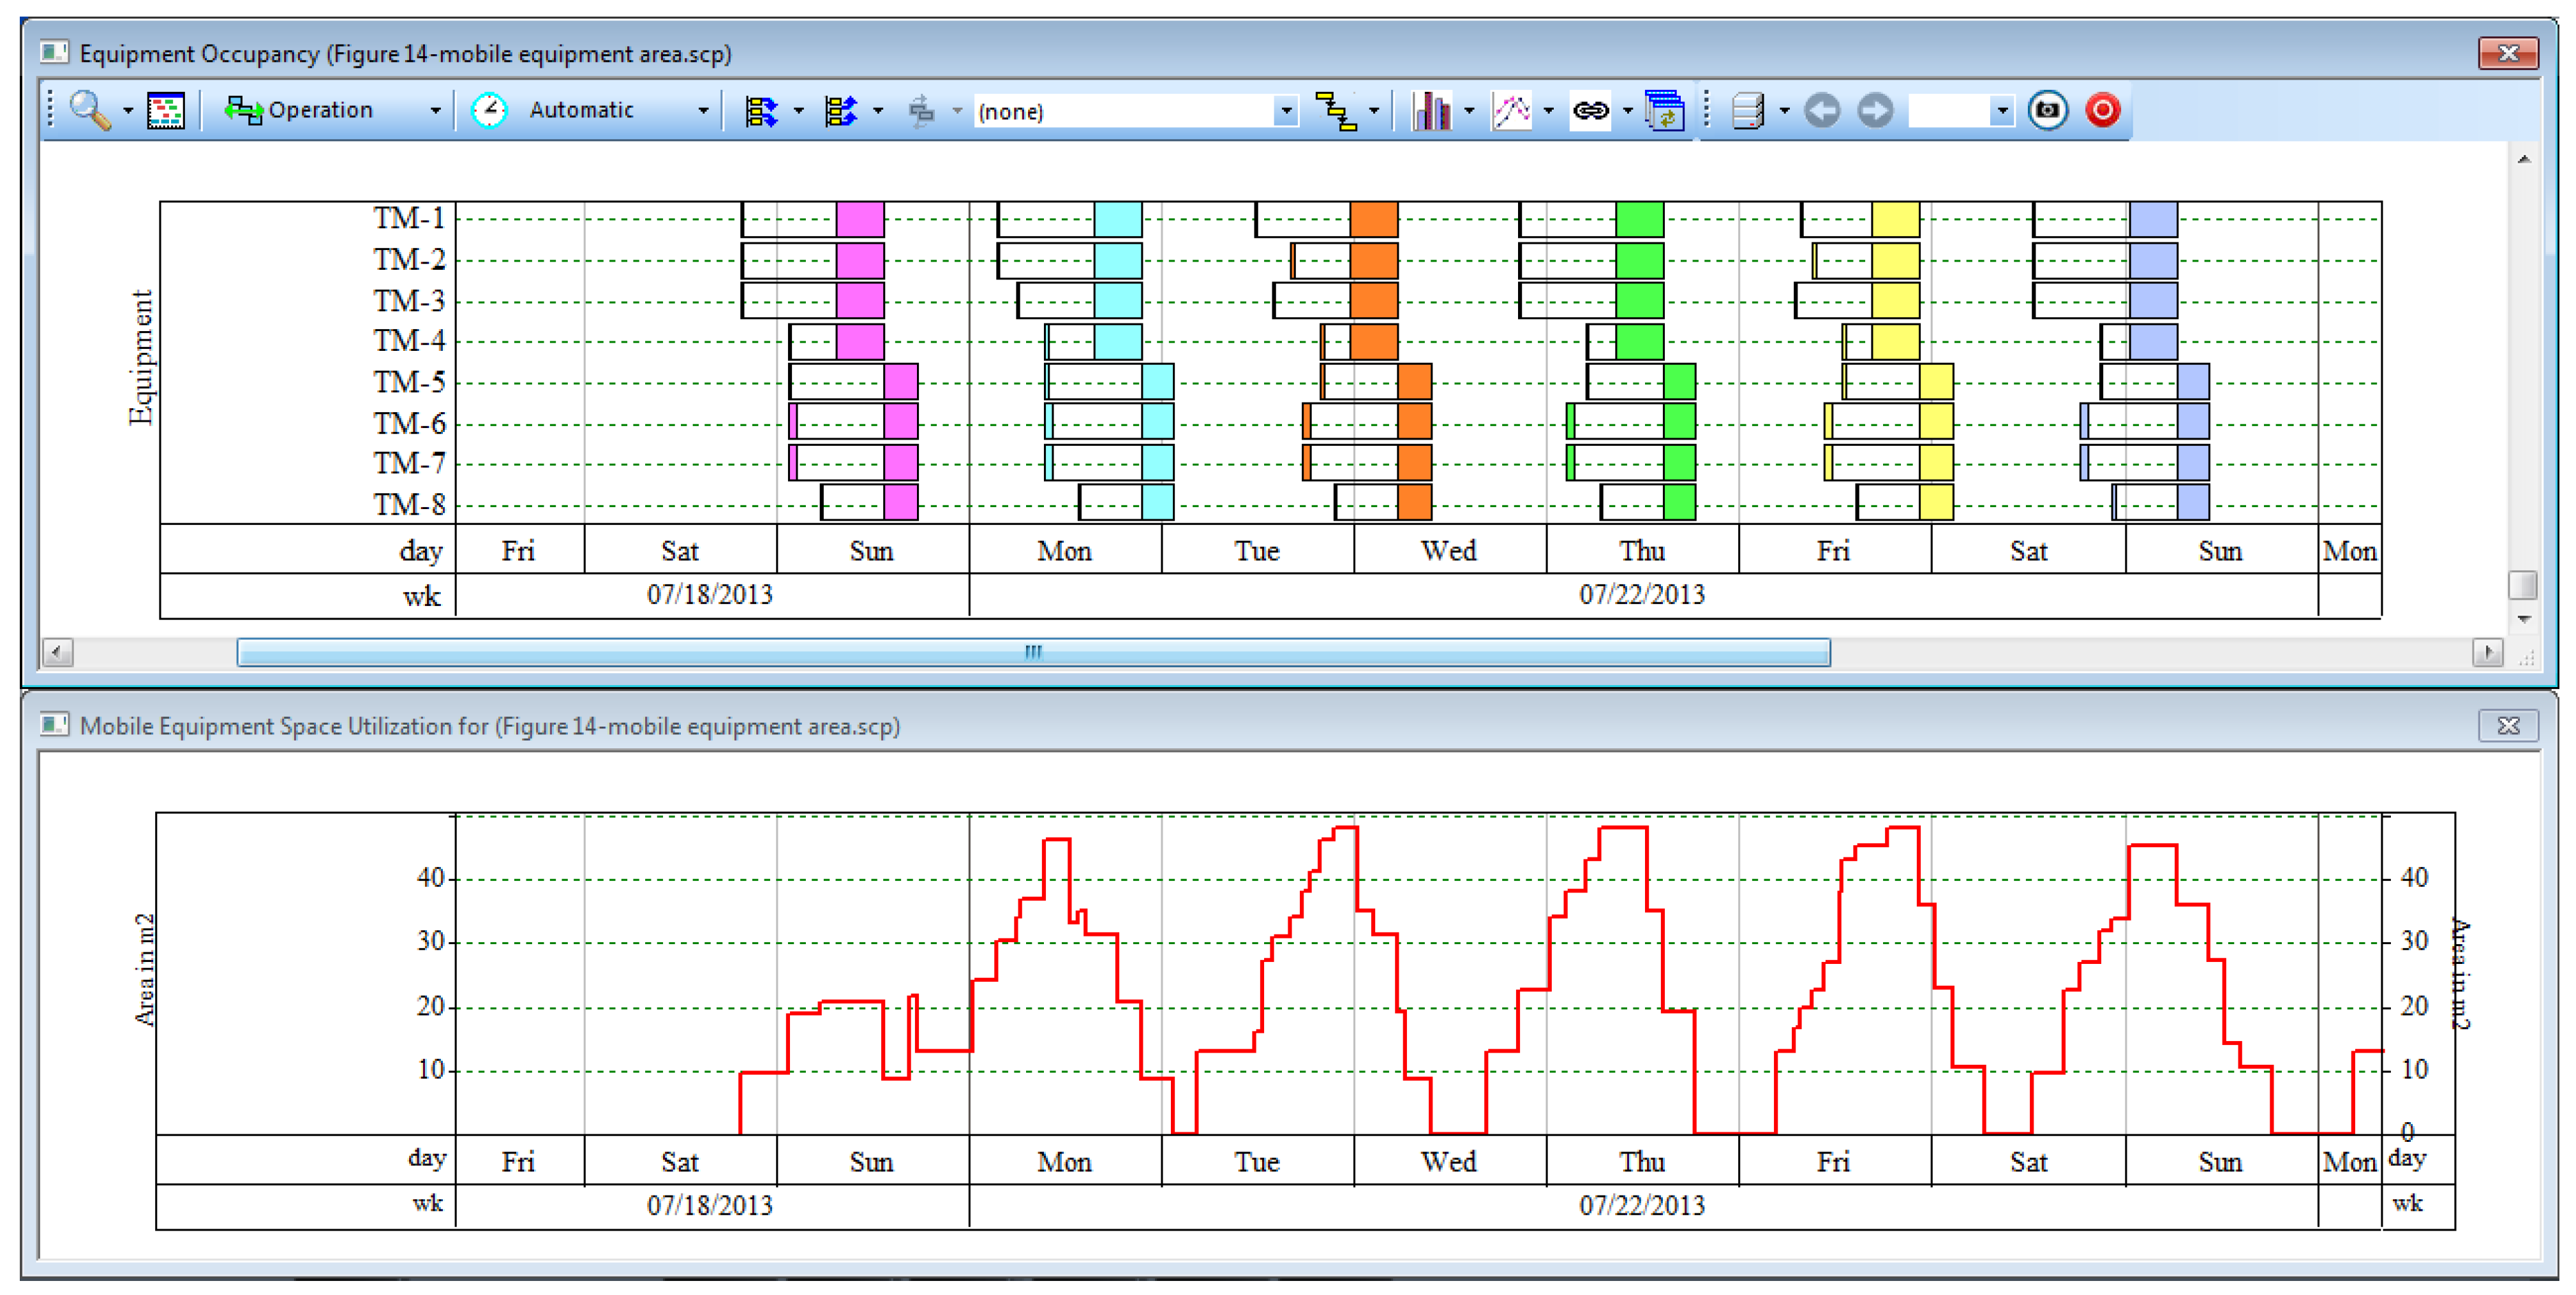The height and width of the screenshot is (1295, 2576).
Task: Click the horizontal scrollbar thumb
Action: tap(1033, 652)
